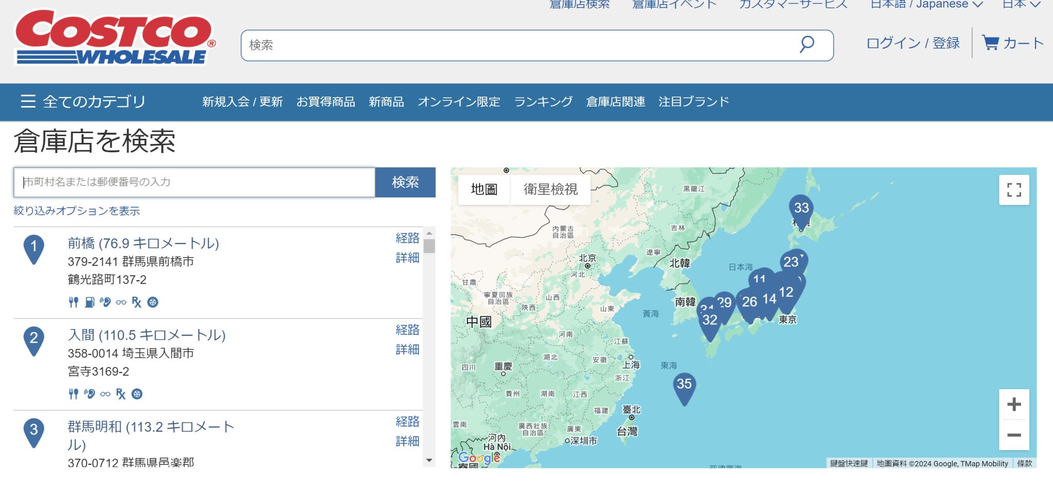This screenshot has width=1053, height=493.
Task: Expand 絞り込みオプションを表示 filter options
Action: [77, 211]
